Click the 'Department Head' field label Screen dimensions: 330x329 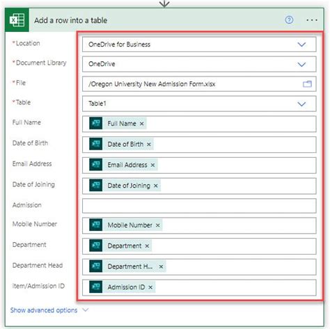pyautogui.click(x=38, y=265)
